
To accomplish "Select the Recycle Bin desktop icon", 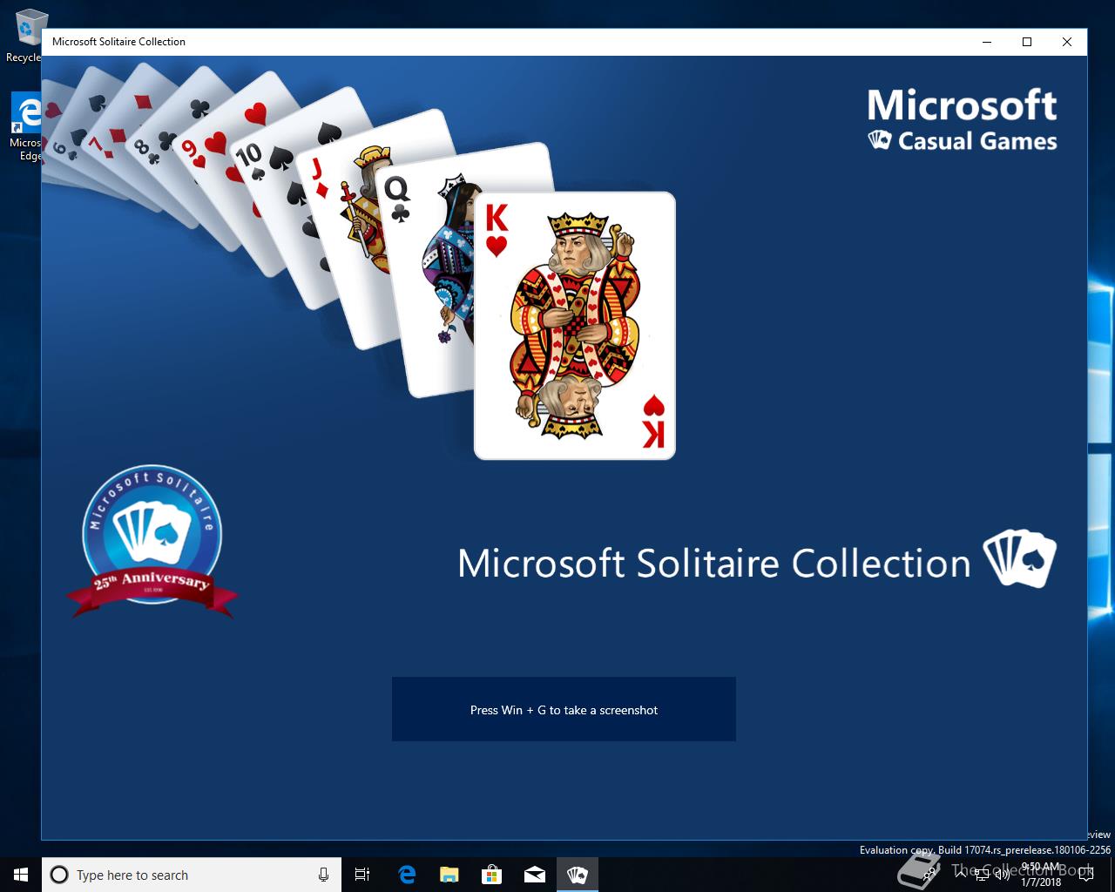I will (x=24, y=37).
